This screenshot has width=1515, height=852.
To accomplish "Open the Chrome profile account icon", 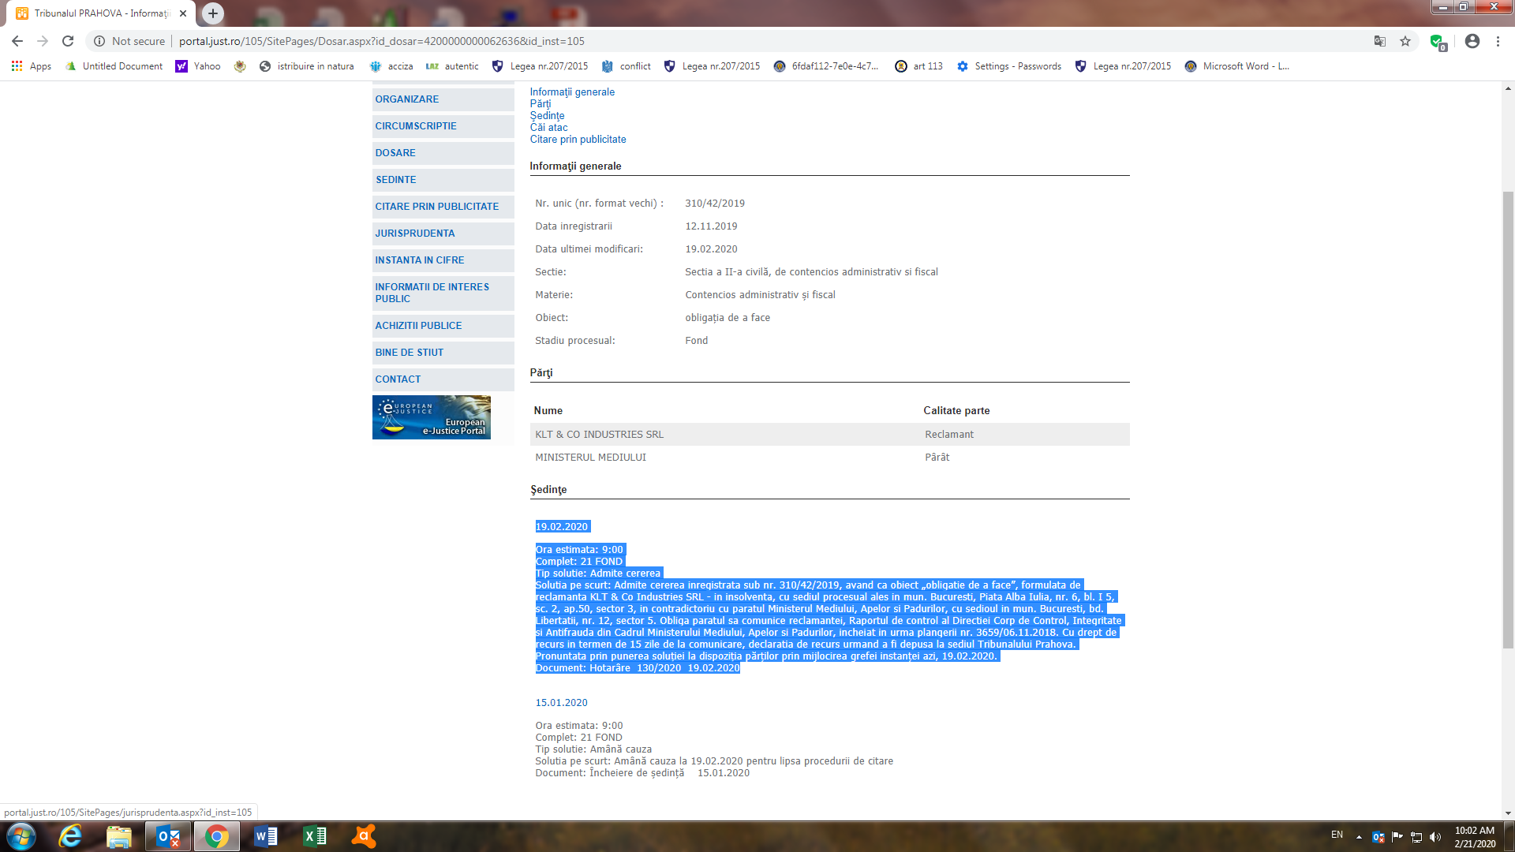I will [x=1472, y=41].
